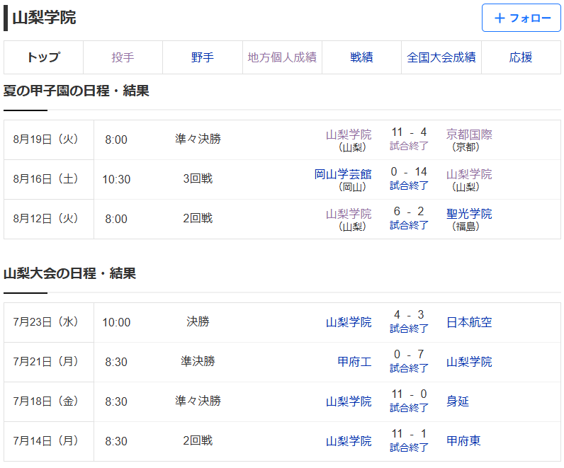Open 試合終了 link for 0-7 game
Viewport: 564px width, 468px height.
click(409, 368)
